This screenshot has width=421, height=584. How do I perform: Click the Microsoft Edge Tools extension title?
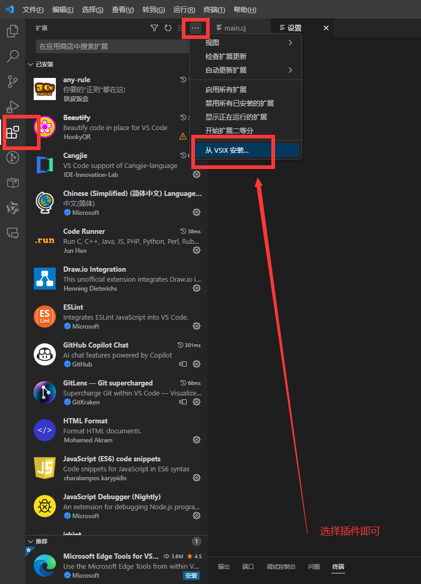(x=111, y=556)
